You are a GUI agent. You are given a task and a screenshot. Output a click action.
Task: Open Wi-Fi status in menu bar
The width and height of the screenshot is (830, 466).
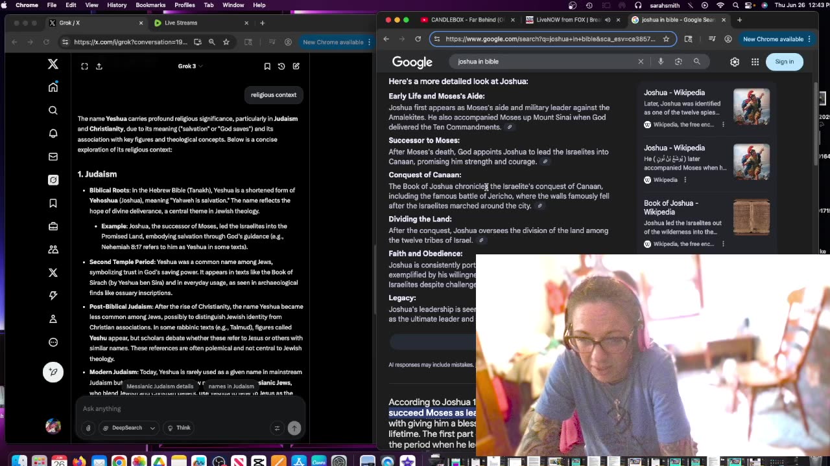pyautogui.click(x=720, y=5)
